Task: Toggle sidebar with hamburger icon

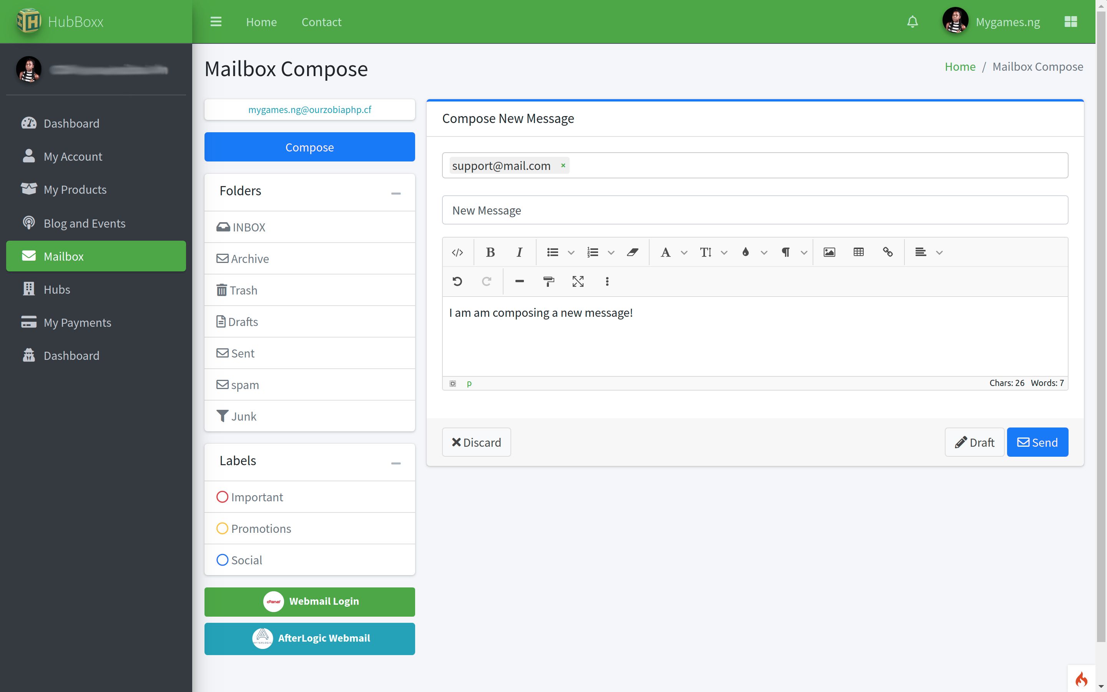Action: [x=216, y=22]
